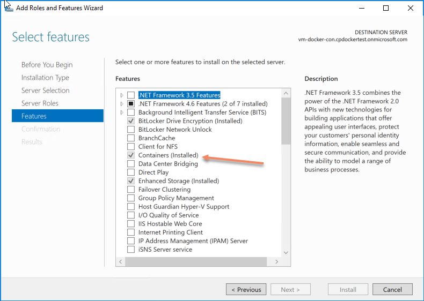
Task: Select the iSNS Server service label
Action: pos(165,250)
